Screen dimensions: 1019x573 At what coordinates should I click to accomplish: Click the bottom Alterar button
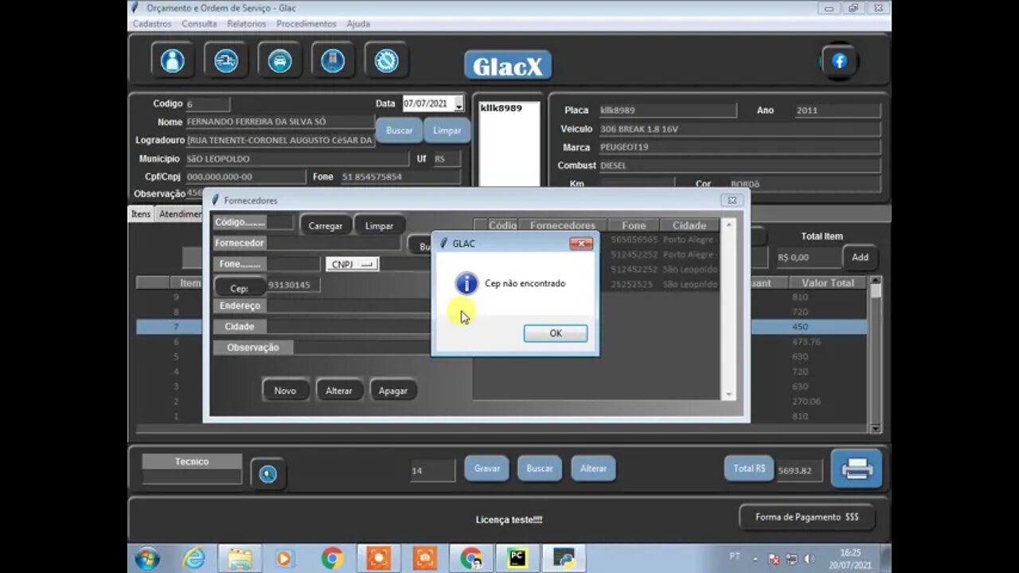click(593, 469)
